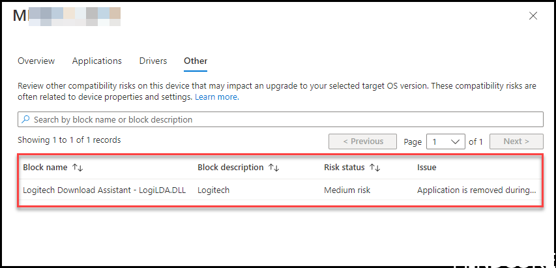Switch to the Overview tab

pyautogui.click(x=36, y=61)
